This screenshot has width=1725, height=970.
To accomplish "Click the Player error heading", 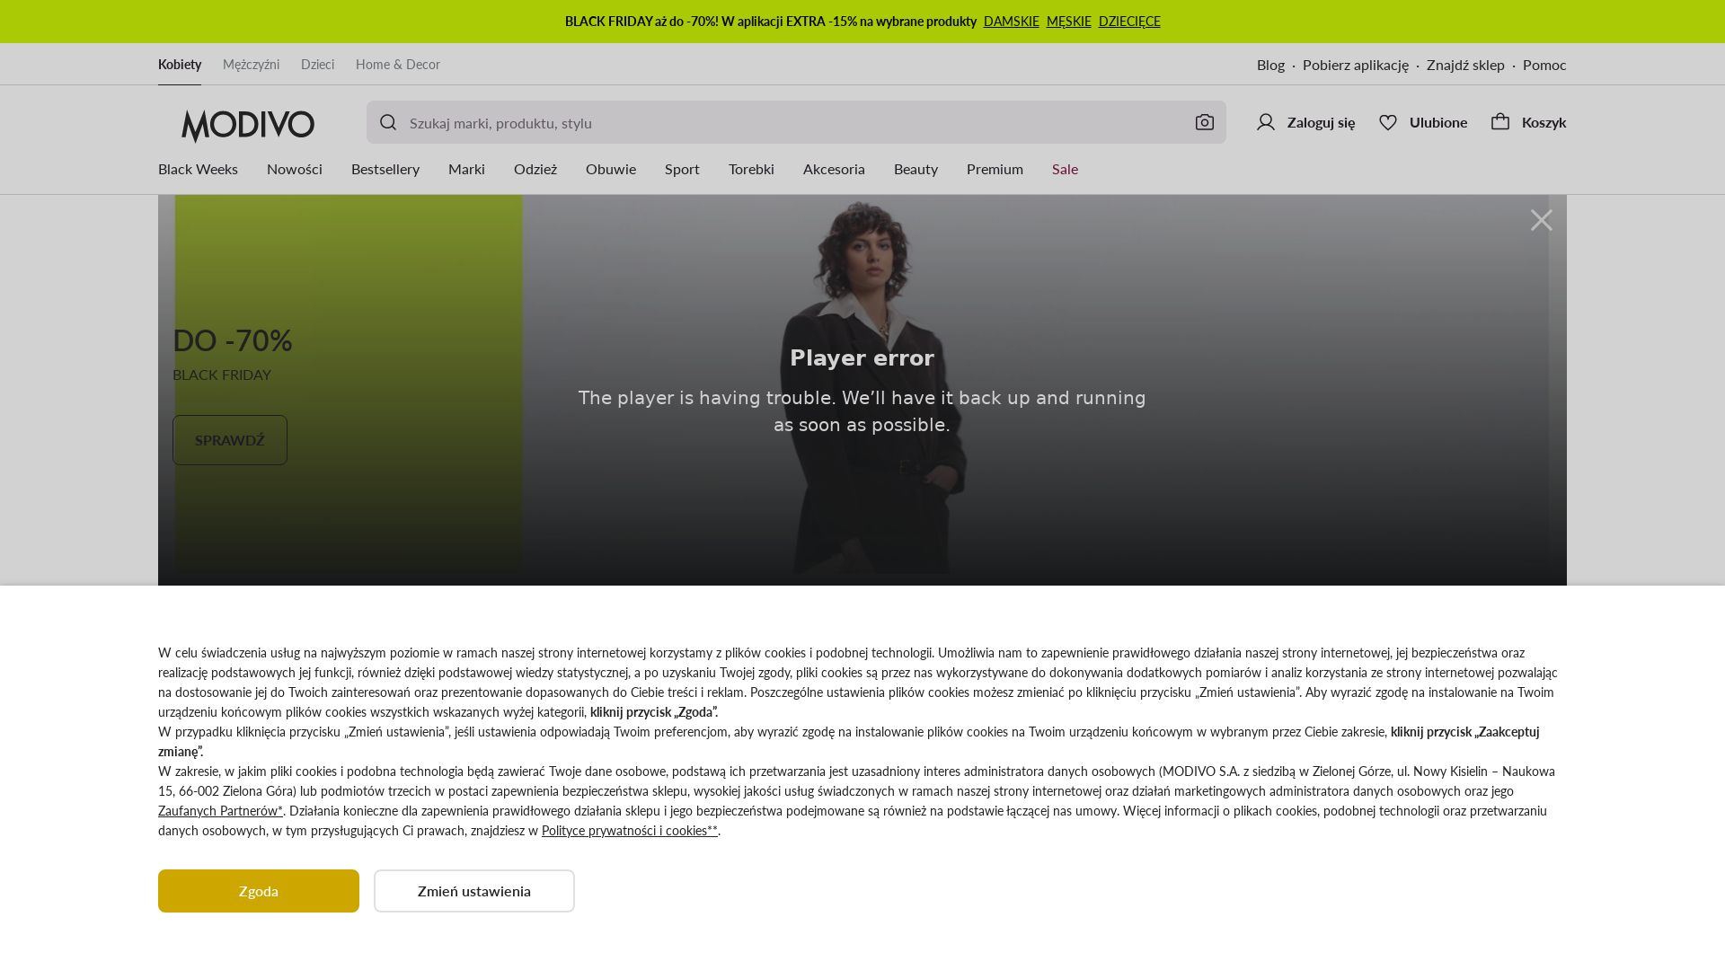I will [862, 357].
